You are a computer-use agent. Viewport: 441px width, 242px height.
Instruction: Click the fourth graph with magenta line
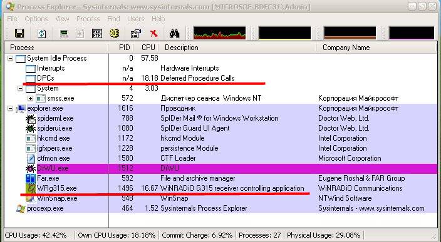[x=412, y=33]
